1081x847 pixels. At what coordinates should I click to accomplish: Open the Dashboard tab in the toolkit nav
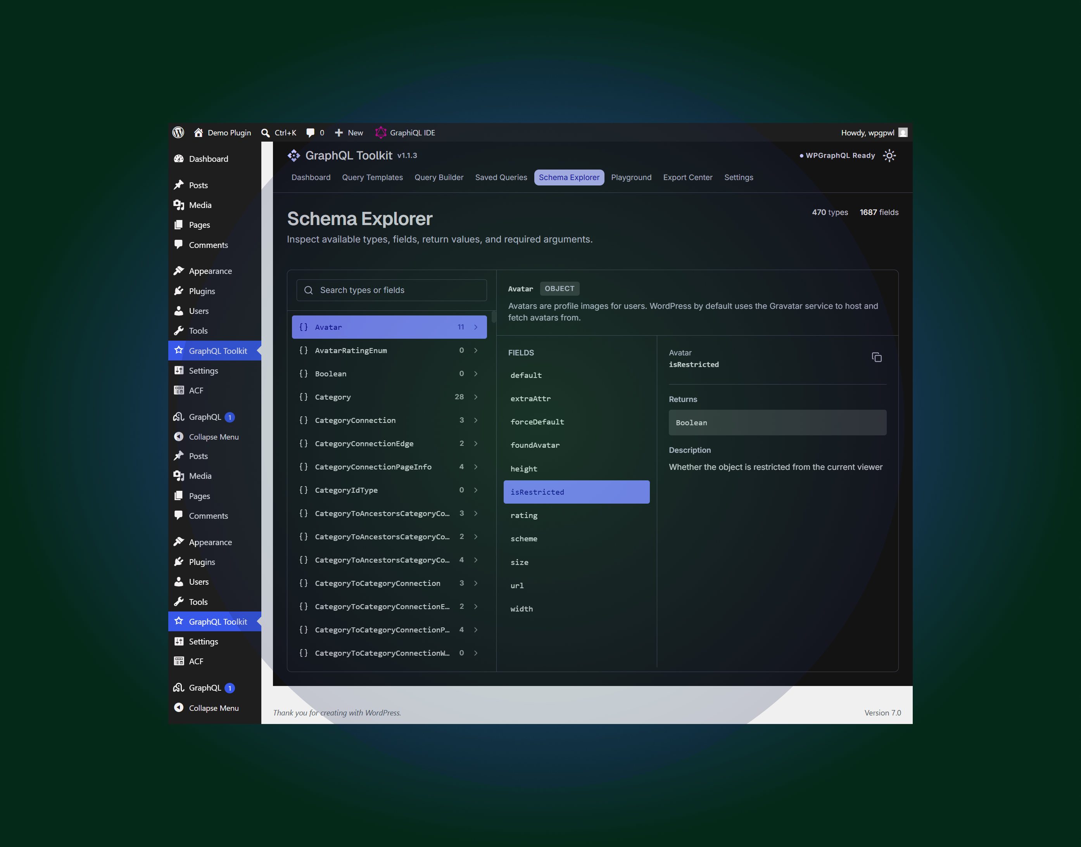(311, 178)
